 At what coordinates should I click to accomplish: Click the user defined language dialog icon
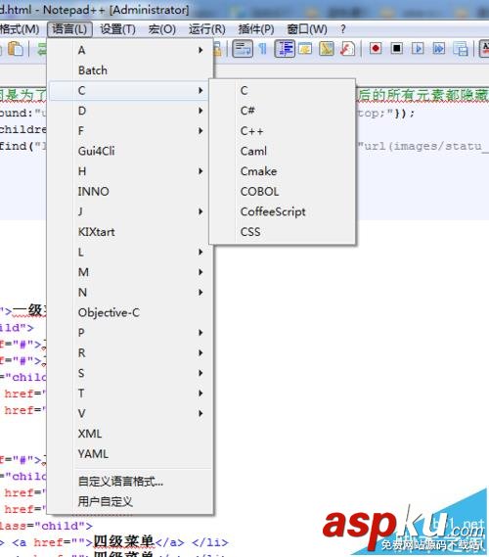305,49
